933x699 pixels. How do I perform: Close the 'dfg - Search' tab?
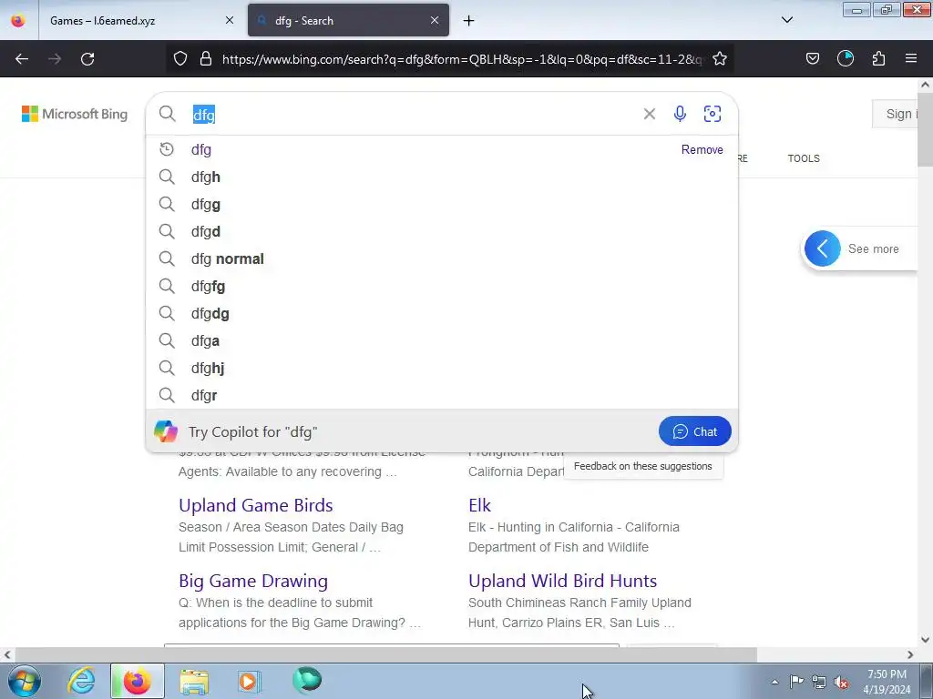[435, 20]
